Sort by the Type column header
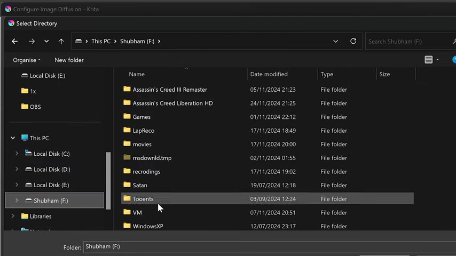Screen dimensions: 456x256 (327, 74)
